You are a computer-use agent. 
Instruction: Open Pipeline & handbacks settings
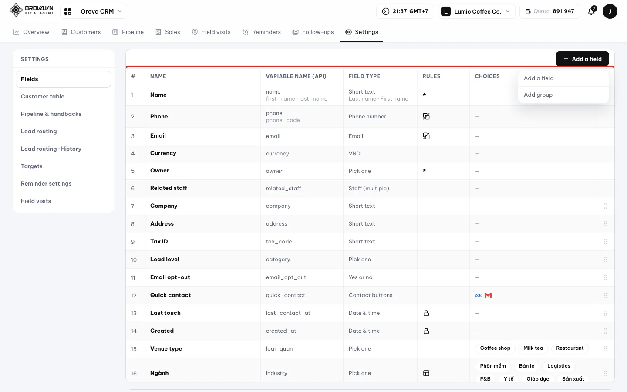64,114
